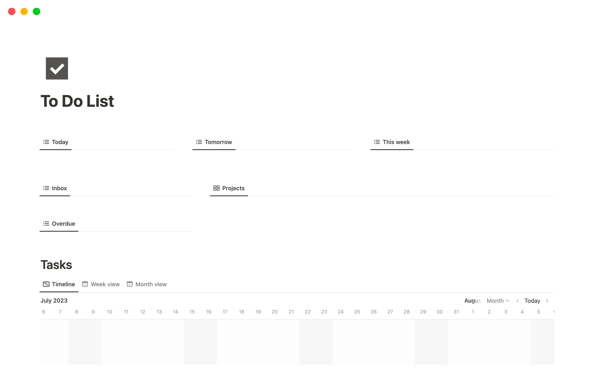Click the Inbox list icon

click(x=46, y=188)
